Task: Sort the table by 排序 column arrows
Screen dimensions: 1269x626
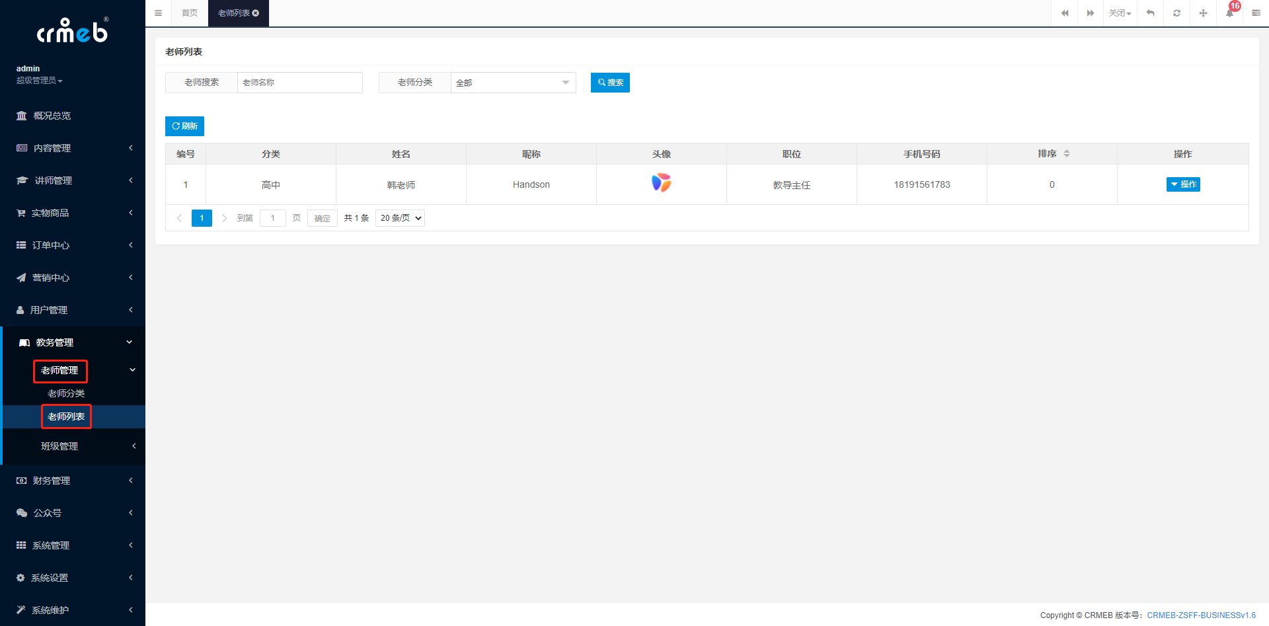Action: pyautogui.click(x=1067, y=154)
